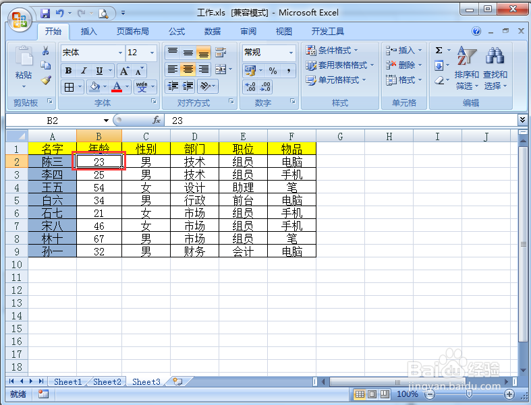This screenshot has width=531, height=405.
Task: Click the phonetic guide wén icon
Action: coord(142,87)
